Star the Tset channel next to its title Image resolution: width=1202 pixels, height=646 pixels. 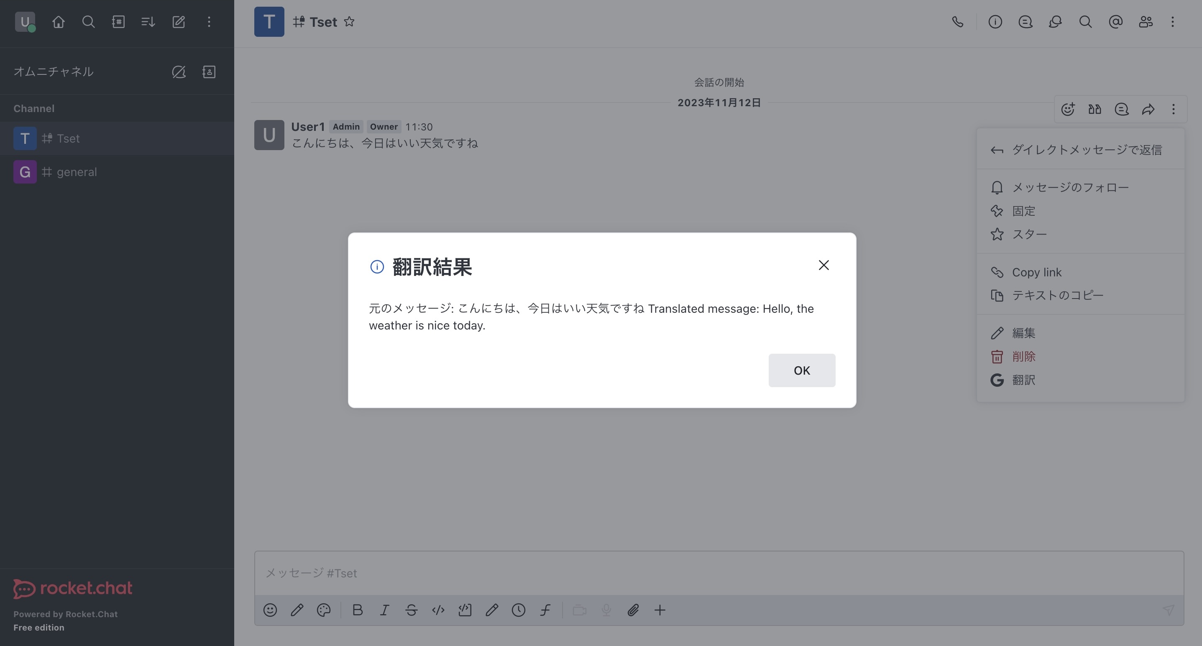tap(350, 21)
